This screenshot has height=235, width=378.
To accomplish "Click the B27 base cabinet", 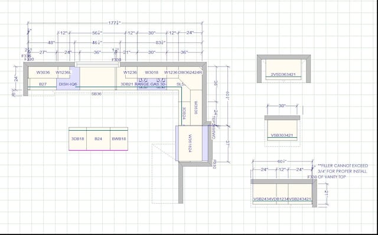I will click(43, 84).
